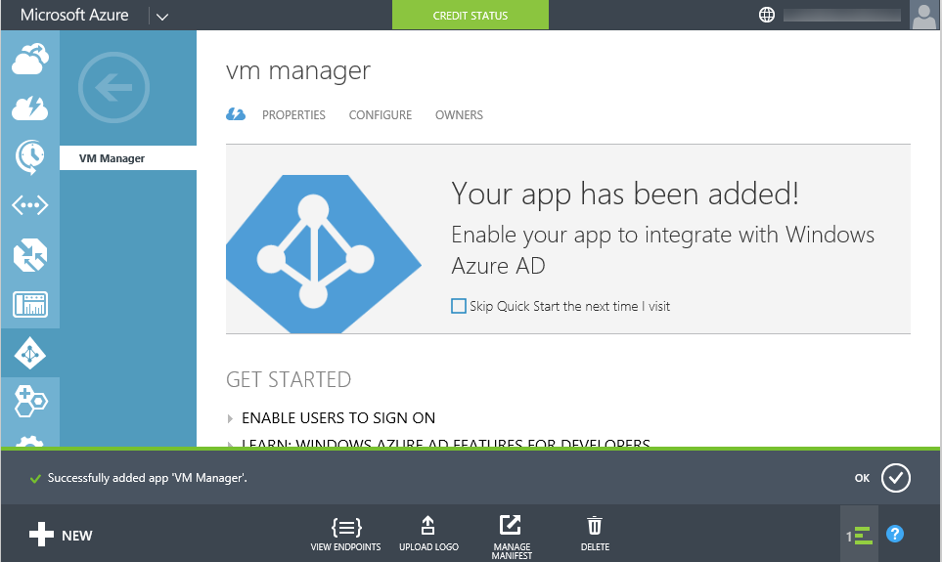Open the Virtual Networks sidebar icon
Viewport: 942px width, 562px height.
pyautogui.click(x=30, y=205)
